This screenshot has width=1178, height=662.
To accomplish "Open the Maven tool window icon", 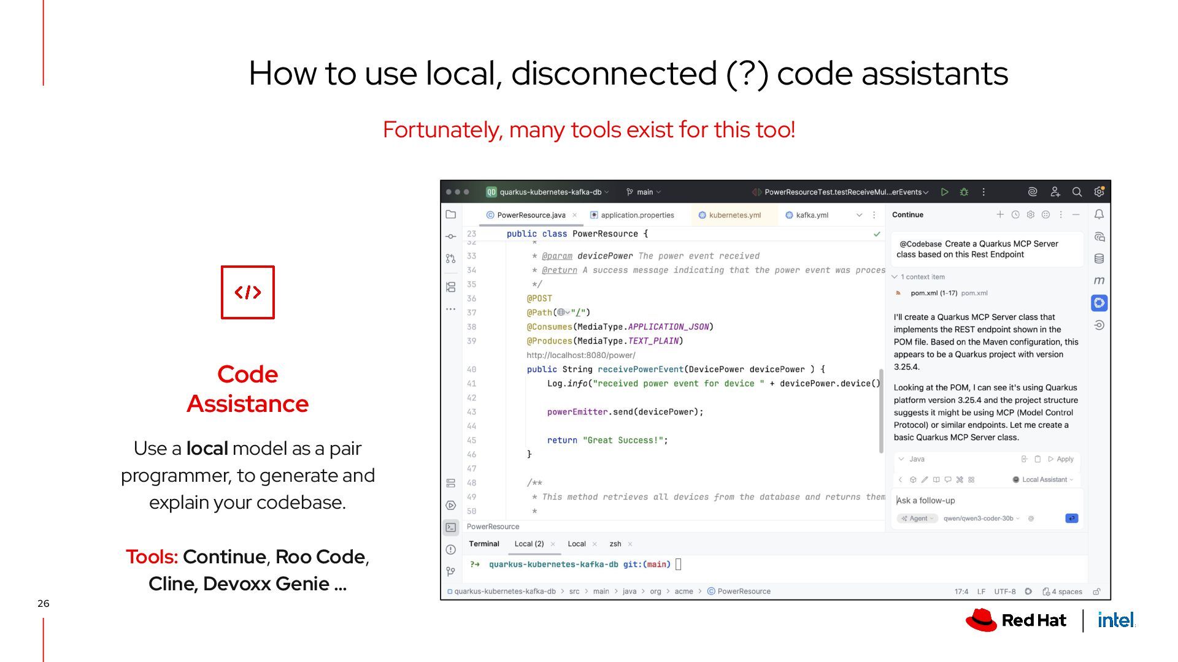I will point(1099,281).
